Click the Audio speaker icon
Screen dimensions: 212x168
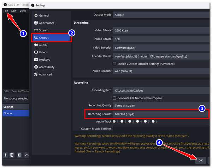click(36, 45)
